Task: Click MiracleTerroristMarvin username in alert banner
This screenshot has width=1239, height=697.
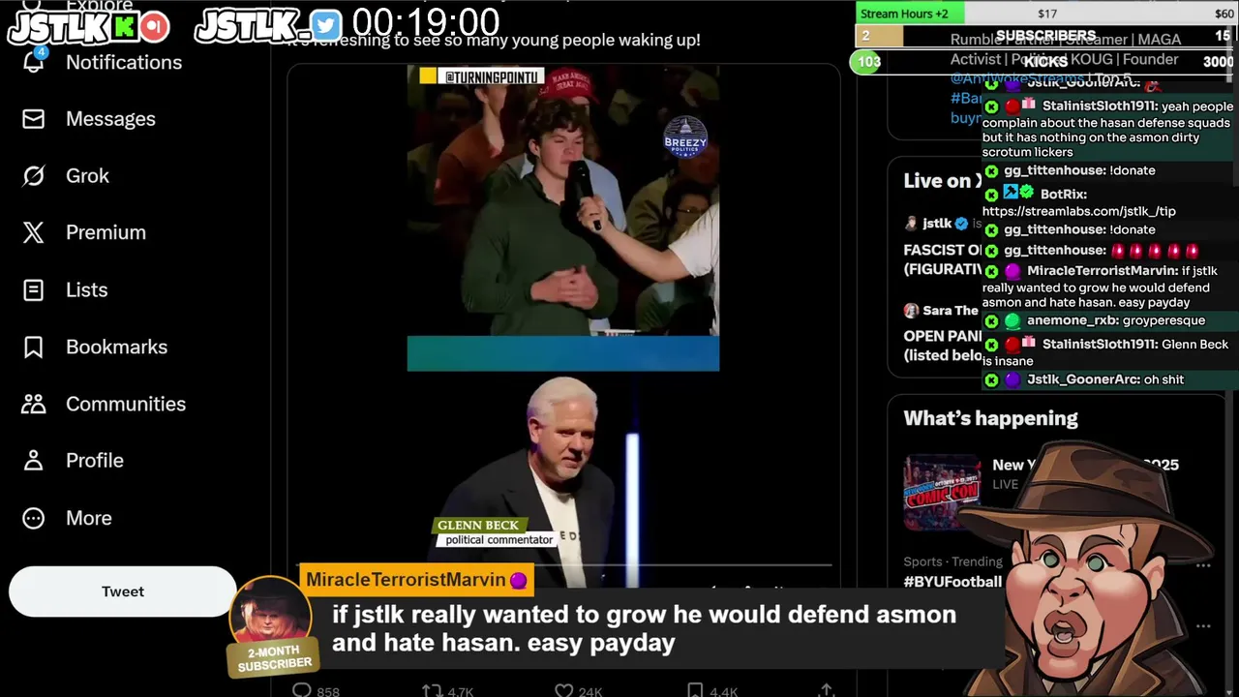Action: point(406,580)
